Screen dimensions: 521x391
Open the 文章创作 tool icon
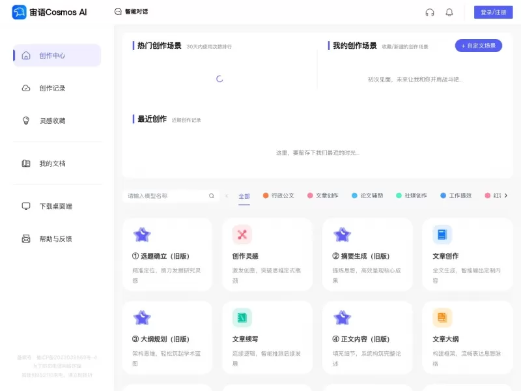pyautogui.click(x=442, y=235)
